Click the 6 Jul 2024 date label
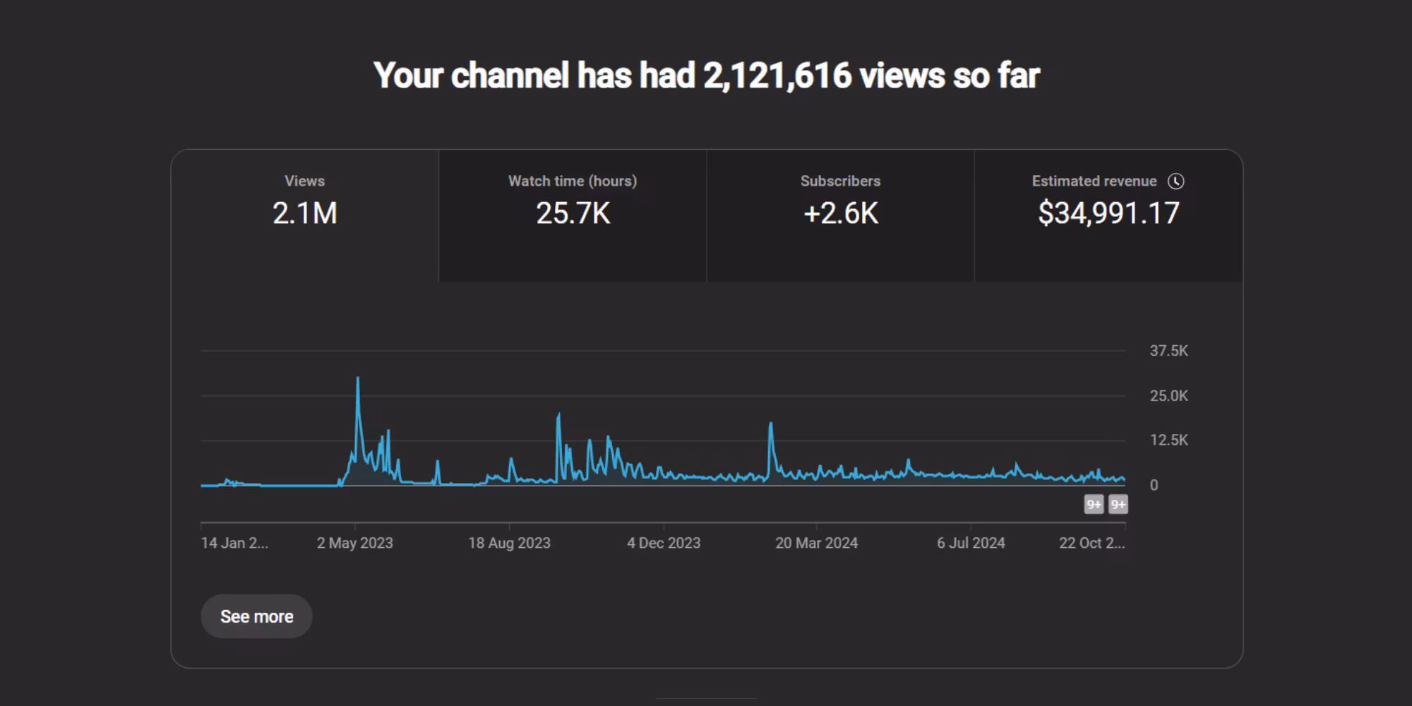 pyautogui.click(x=971, y=543)
